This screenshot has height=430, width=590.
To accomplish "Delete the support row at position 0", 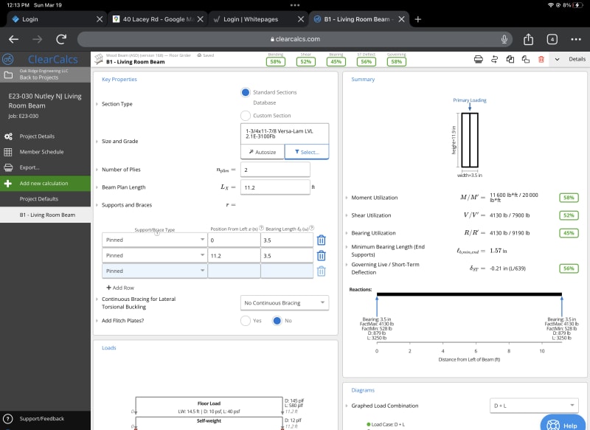I will click(321, 240).
